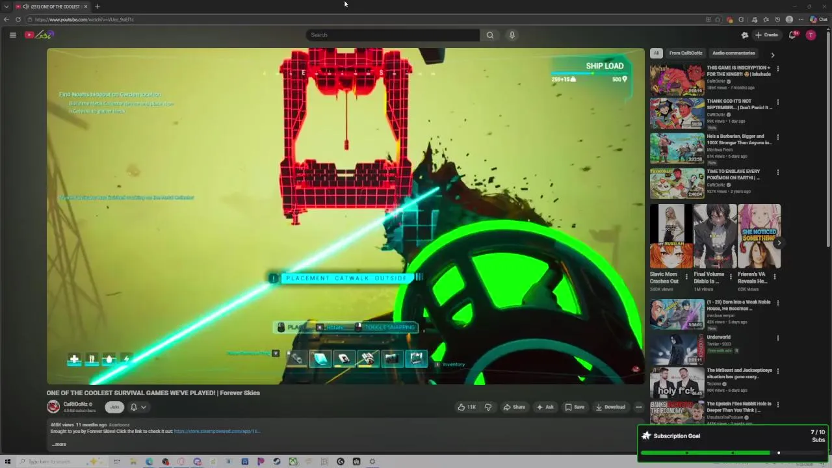Open The Epstein Files Rabbit Hole video

pos(677,413)
